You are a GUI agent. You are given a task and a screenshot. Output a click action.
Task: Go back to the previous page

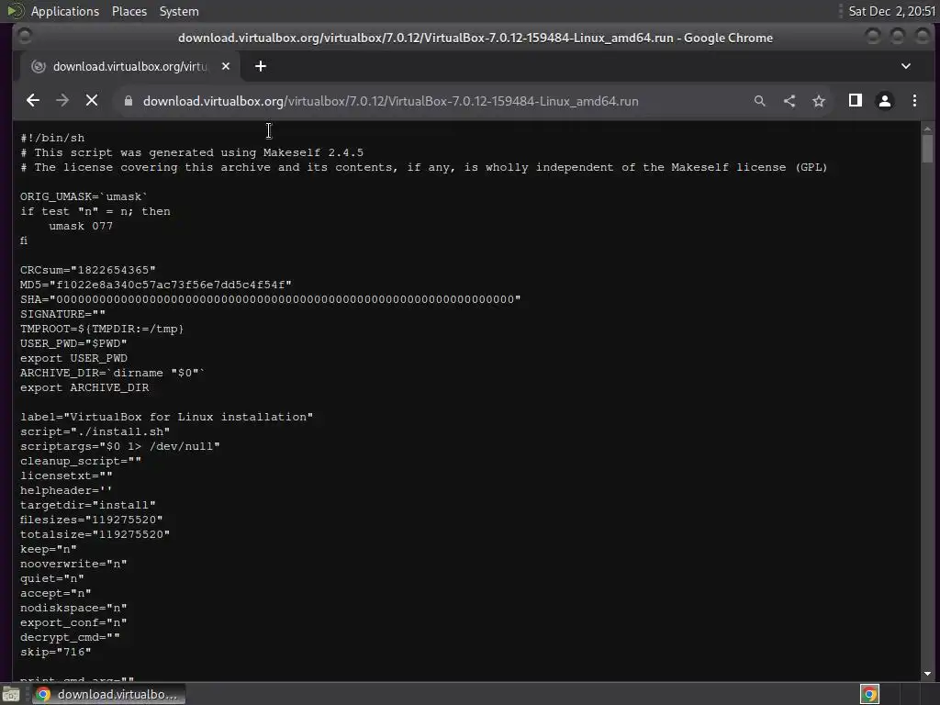pos(33,101)
